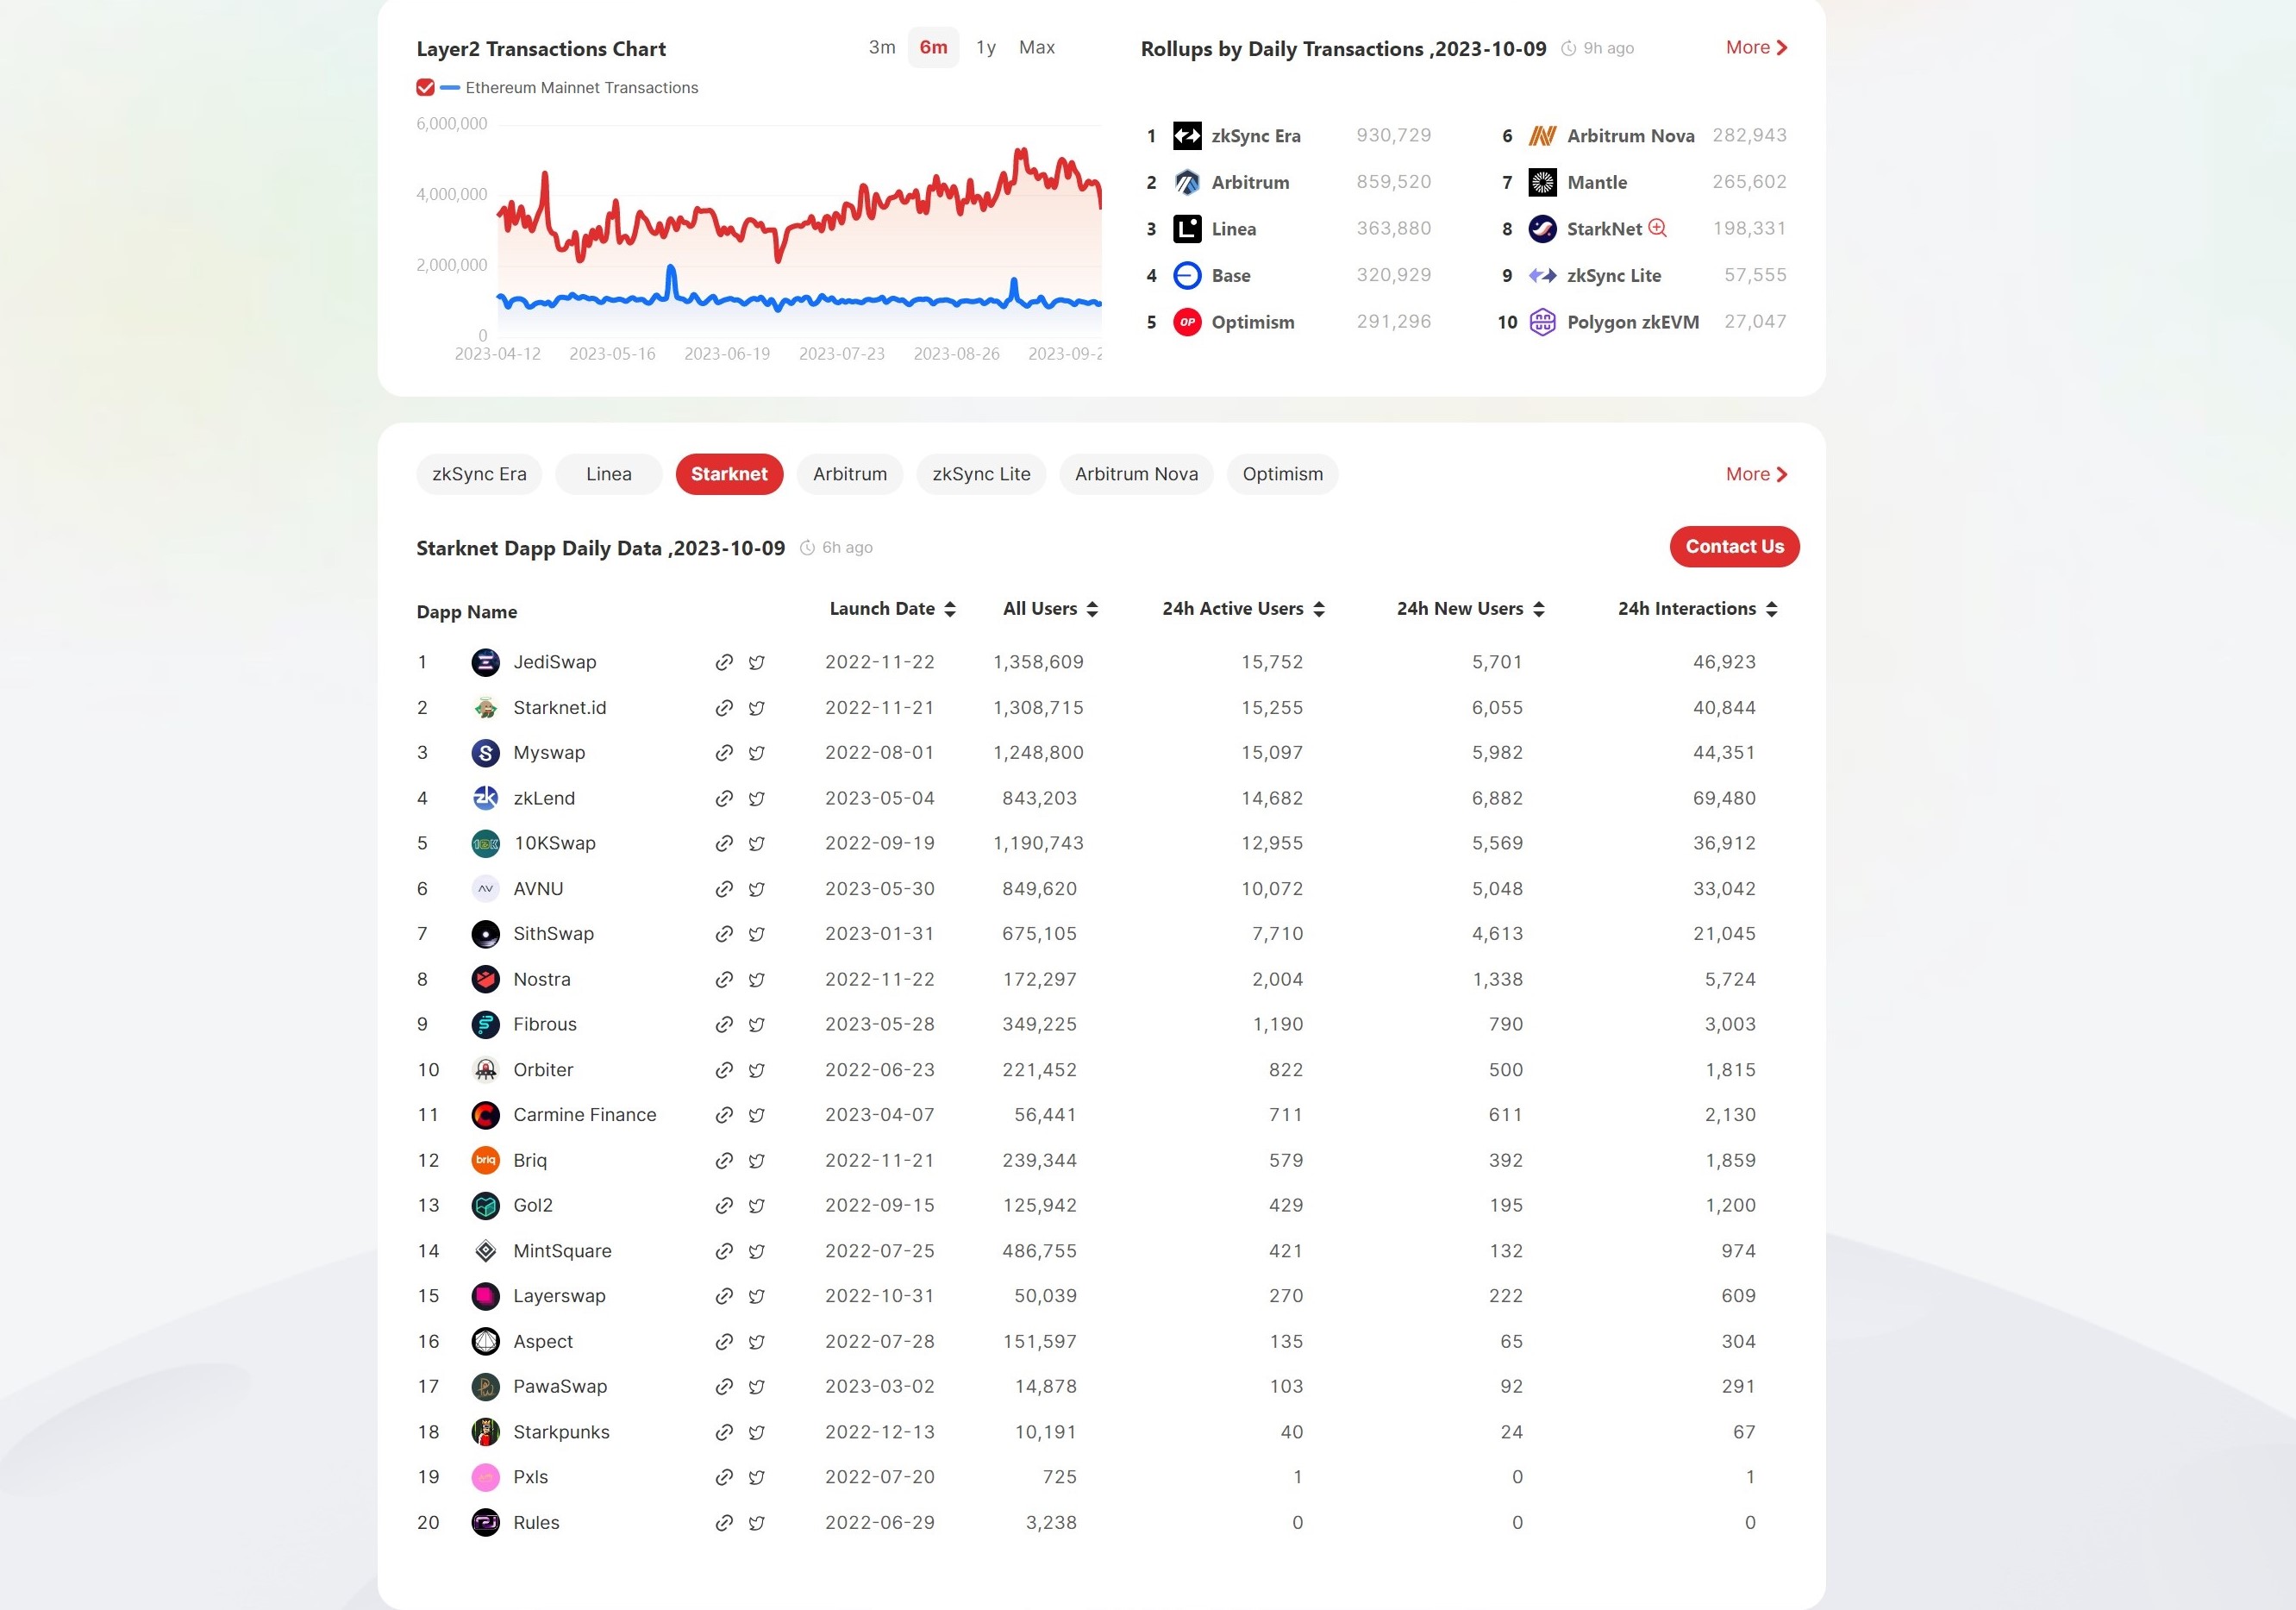Uncheck Ethereum Mainnet Transactions checkbox
Screen dimensions: 2296x1610
pyautogui.click(x=425, y=88)
